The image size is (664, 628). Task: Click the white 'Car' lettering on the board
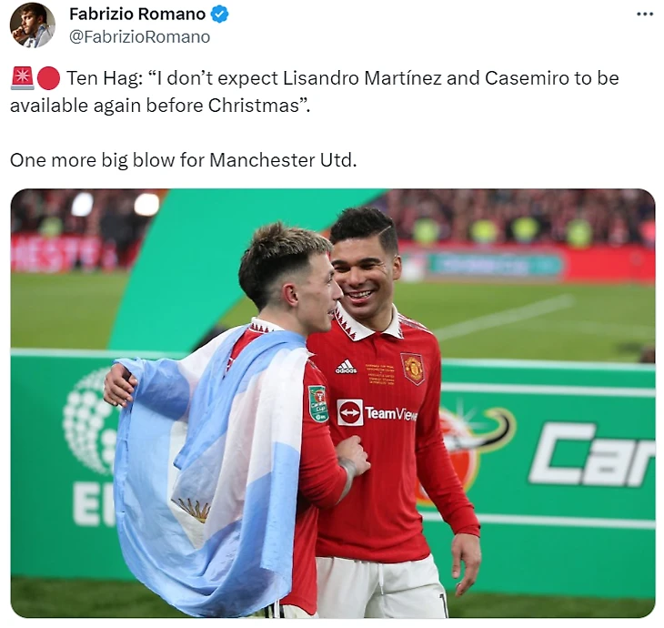[590, 453]
